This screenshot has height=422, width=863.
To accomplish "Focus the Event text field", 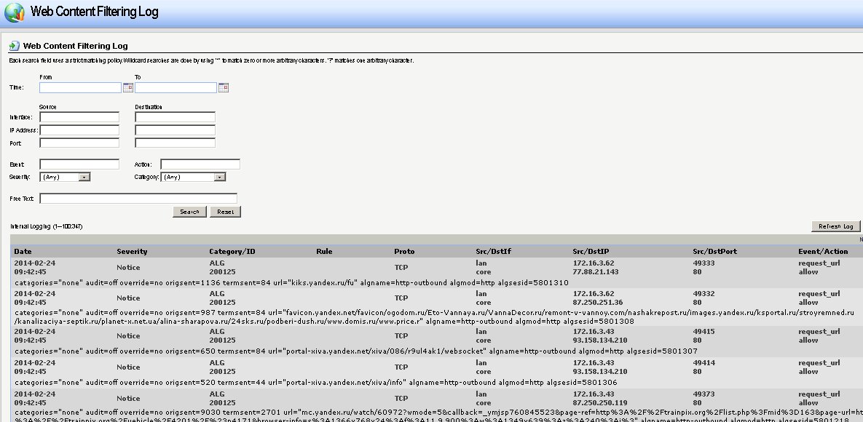I will tap(79, 164).
